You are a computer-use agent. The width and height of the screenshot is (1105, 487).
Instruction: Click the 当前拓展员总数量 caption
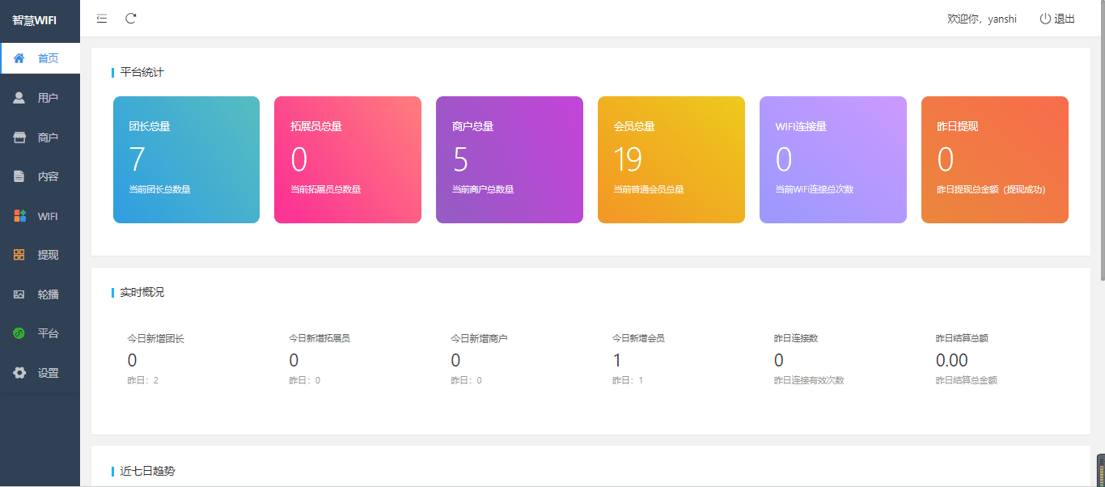[x=325, y=189]
